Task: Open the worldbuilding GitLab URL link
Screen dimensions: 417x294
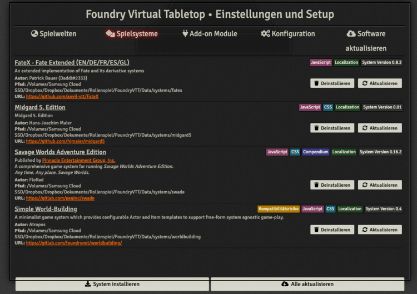Action: [74, 243]
